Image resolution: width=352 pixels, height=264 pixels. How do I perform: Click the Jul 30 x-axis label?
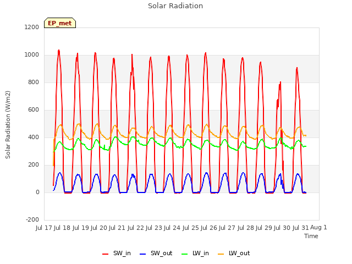282,228
